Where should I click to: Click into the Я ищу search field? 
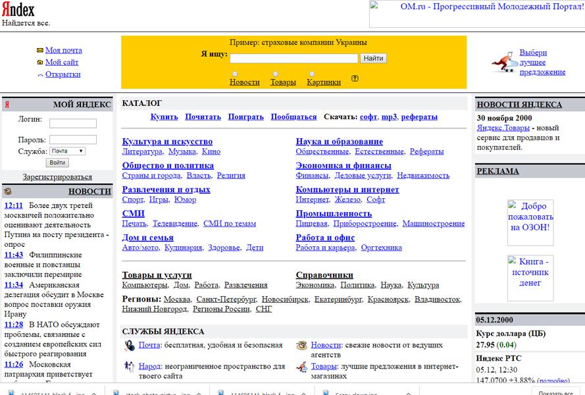pyautogui.click(x=293, y=59)
